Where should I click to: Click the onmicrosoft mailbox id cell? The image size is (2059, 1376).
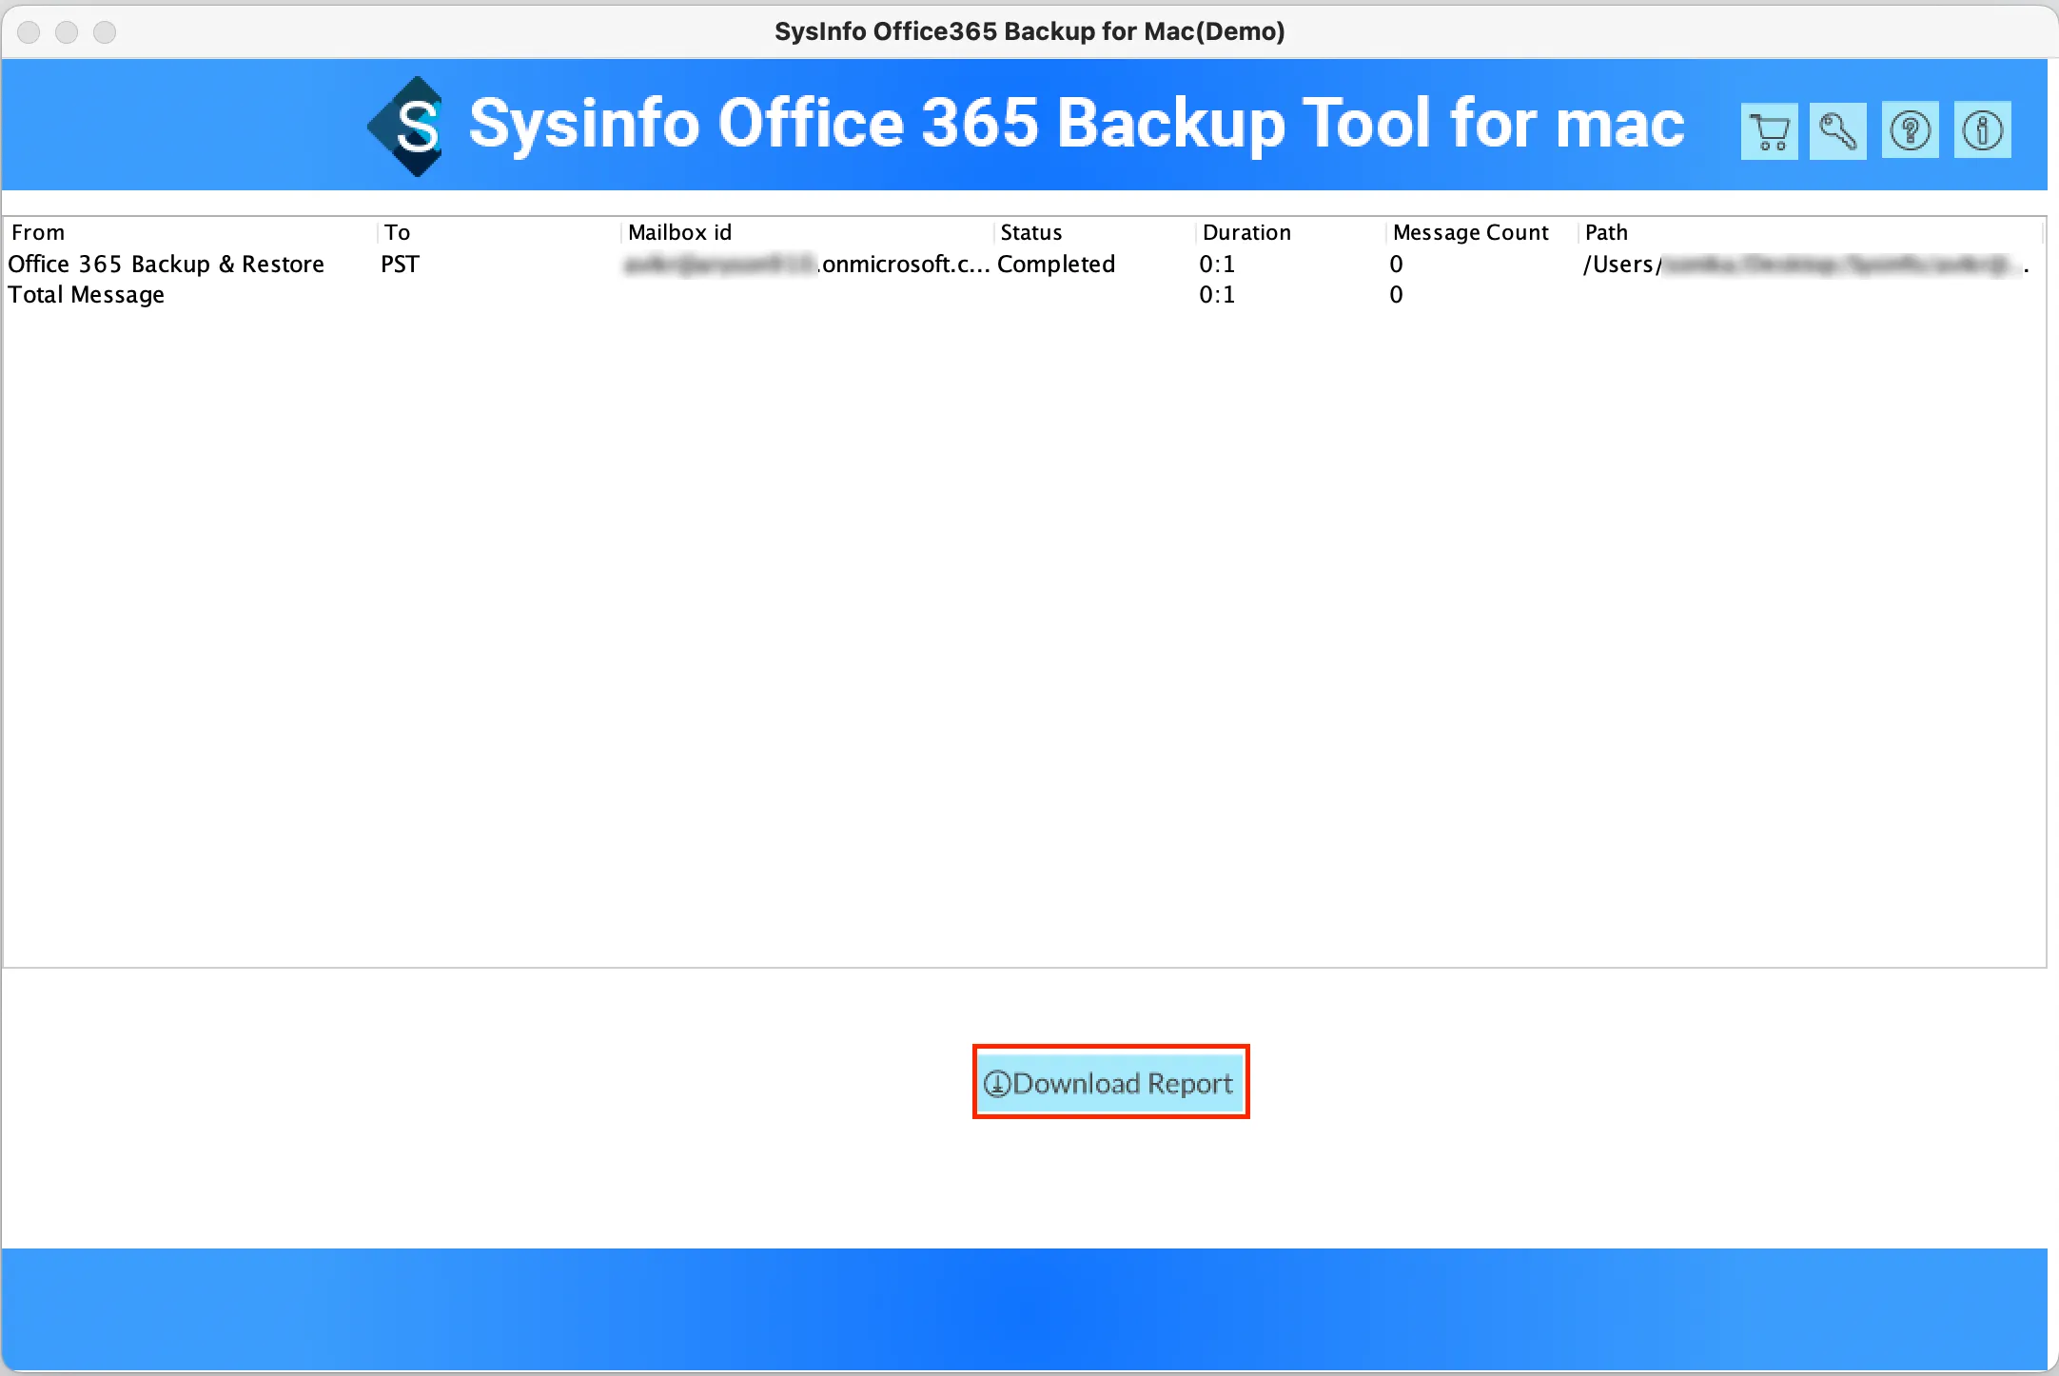807,264
